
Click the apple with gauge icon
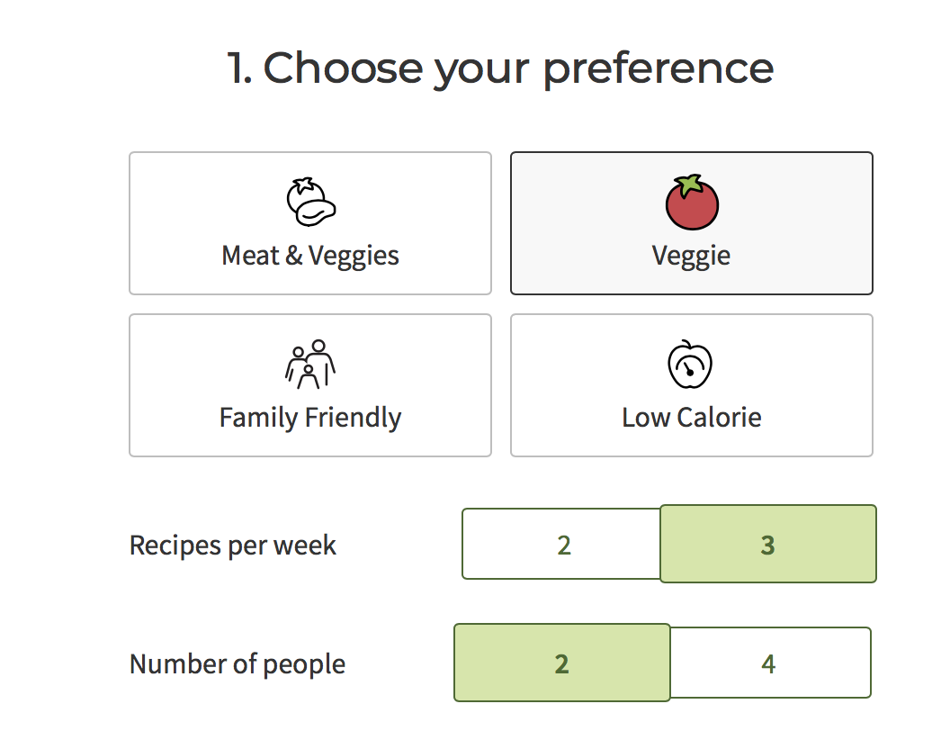point(690,364)
